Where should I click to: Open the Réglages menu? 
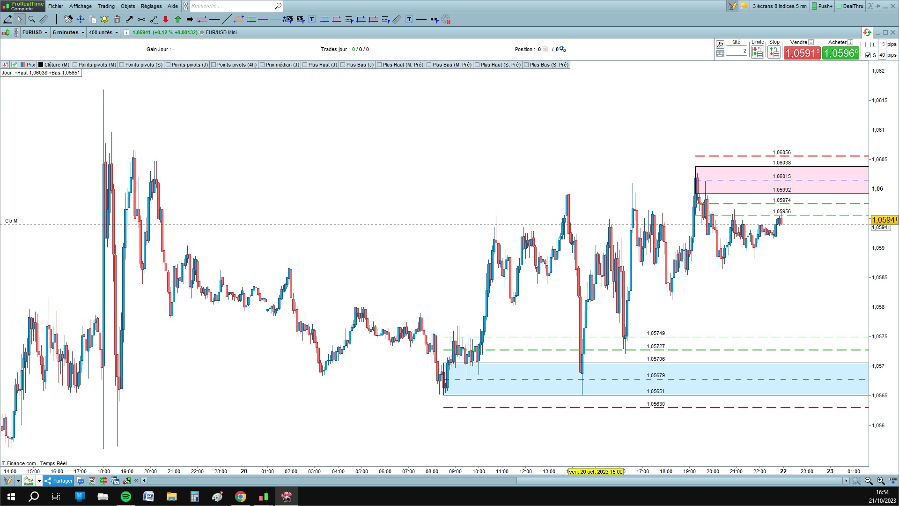coord(151,6)
